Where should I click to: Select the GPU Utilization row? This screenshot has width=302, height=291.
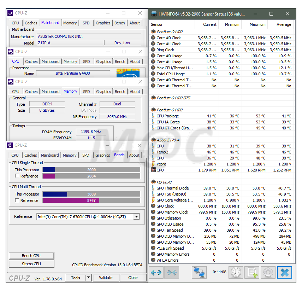[x=221, y=218]
